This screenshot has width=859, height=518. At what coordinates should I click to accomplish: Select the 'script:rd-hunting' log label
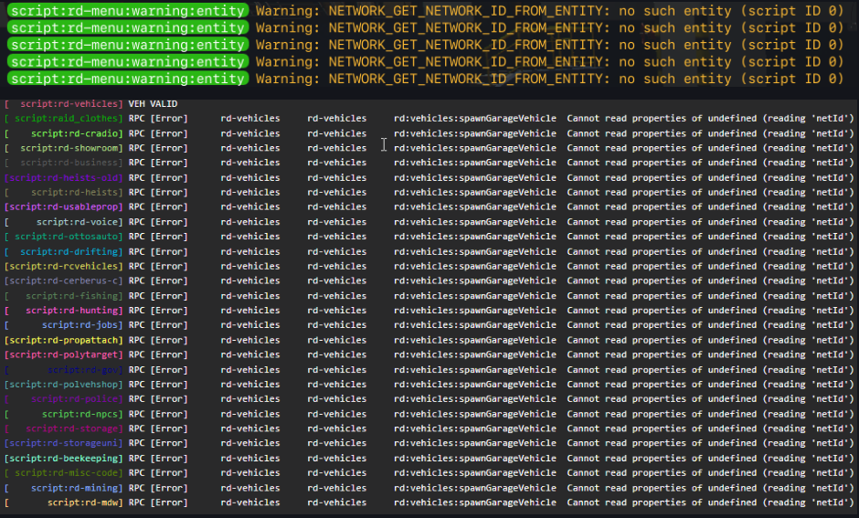[x=64, y=311]
